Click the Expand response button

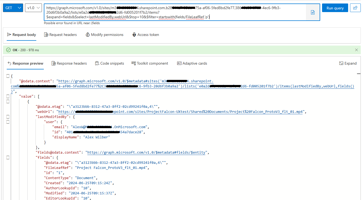pos(348,64)
